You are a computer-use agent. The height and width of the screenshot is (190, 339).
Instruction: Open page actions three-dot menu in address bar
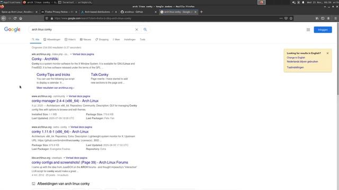tap(281, 18)
